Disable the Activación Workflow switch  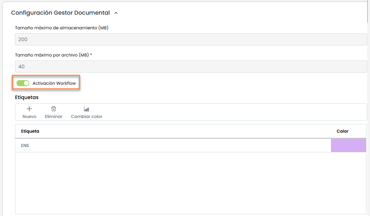[23, 83]
